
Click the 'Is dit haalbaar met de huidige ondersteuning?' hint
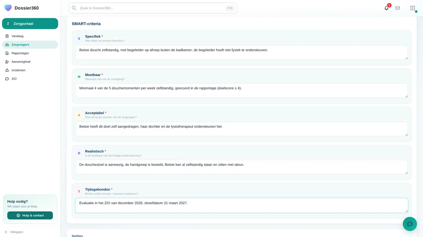point(113,156)
